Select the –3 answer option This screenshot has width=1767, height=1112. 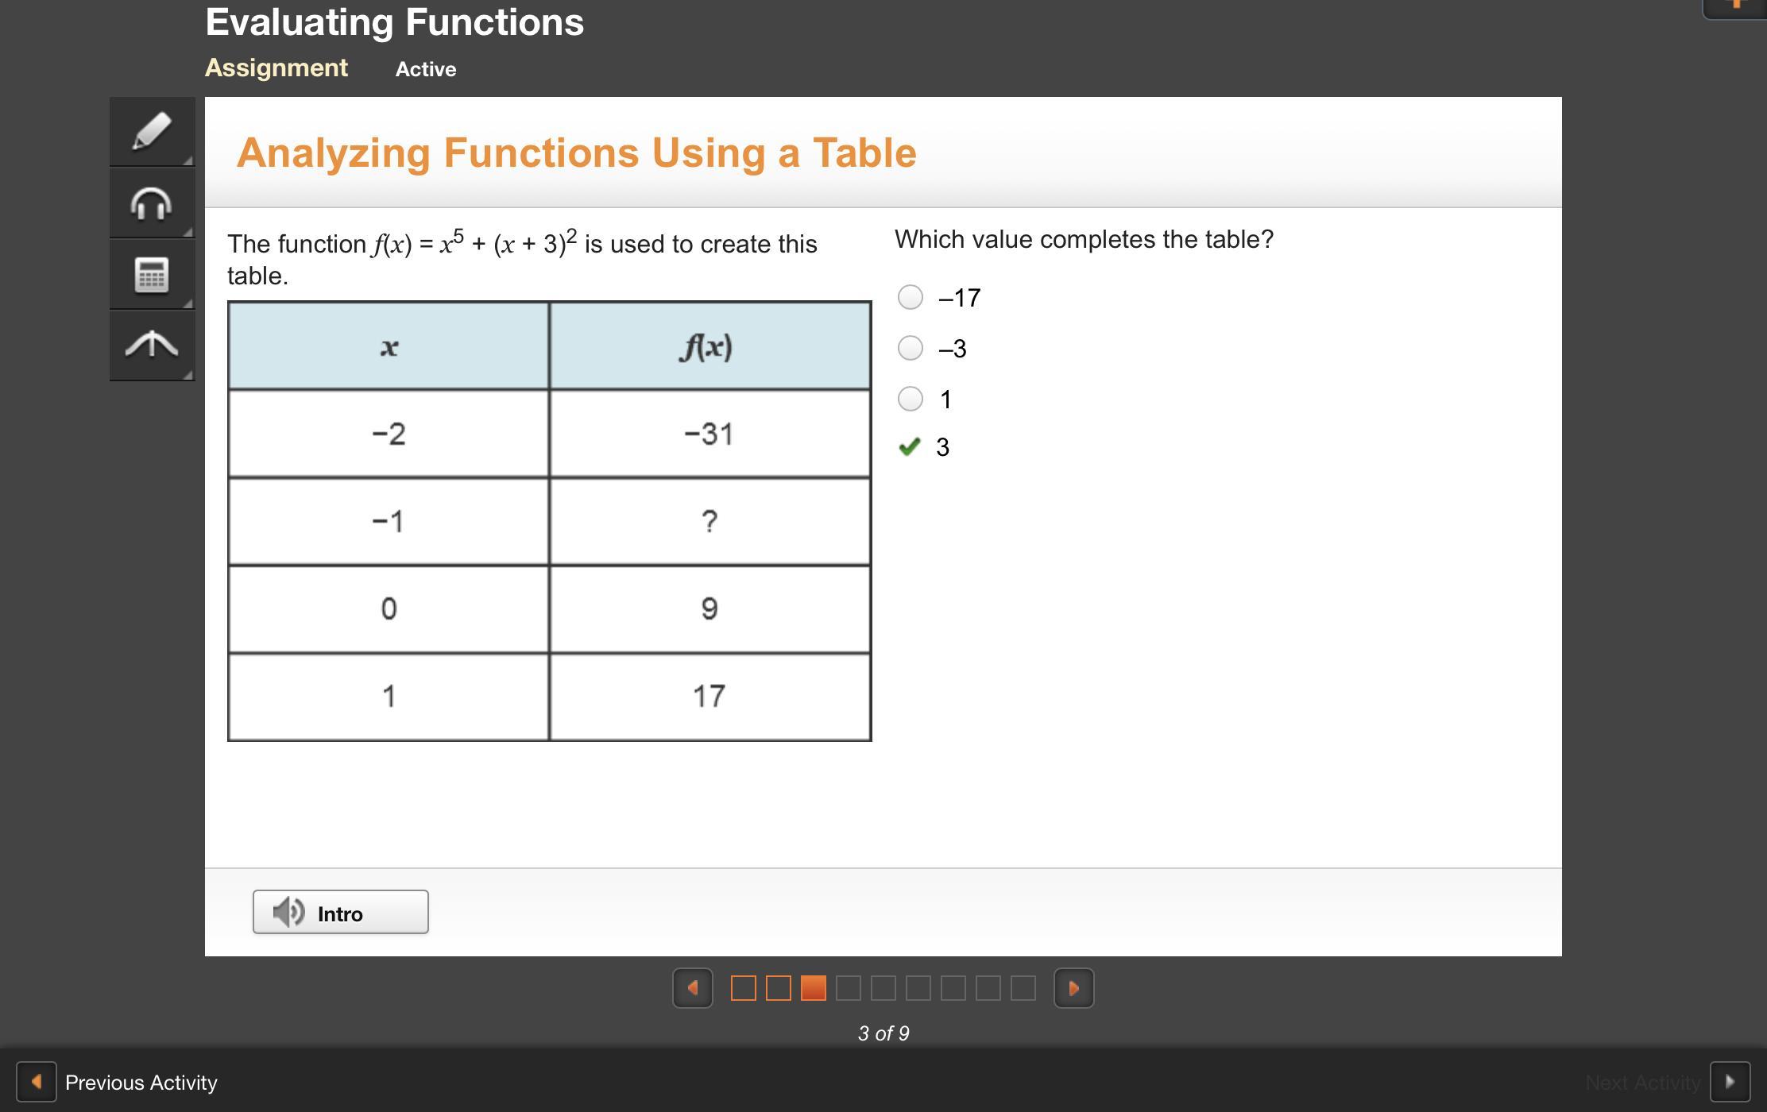pos(911,348)
